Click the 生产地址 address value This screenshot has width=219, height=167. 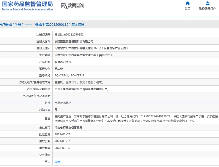pos(83,55)
